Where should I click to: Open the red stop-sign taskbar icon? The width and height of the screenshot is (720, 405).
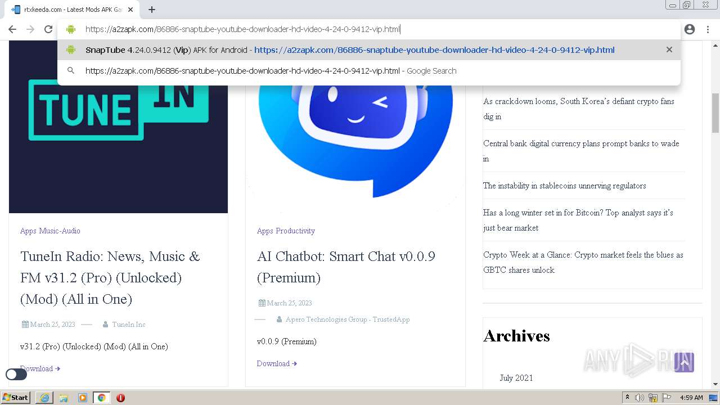click(x=120, y=398)
